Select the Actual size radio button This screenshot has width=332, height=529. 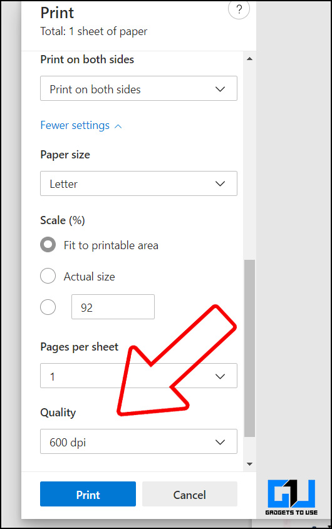click(48, 276)
